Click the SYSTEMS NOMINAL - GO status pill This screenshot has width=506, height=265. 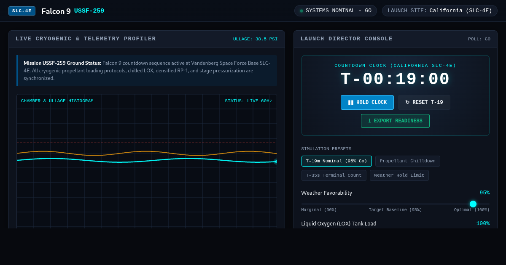coord(336,11)
